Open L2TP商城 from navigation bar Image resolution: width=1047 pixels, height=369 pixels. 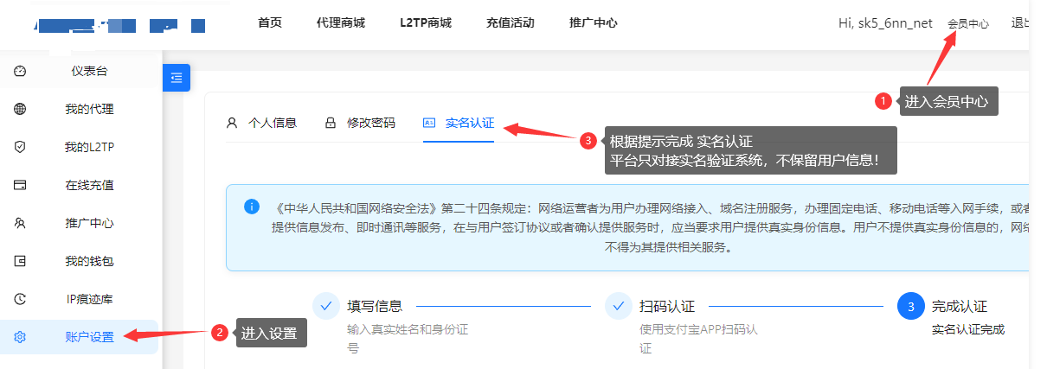426,22
